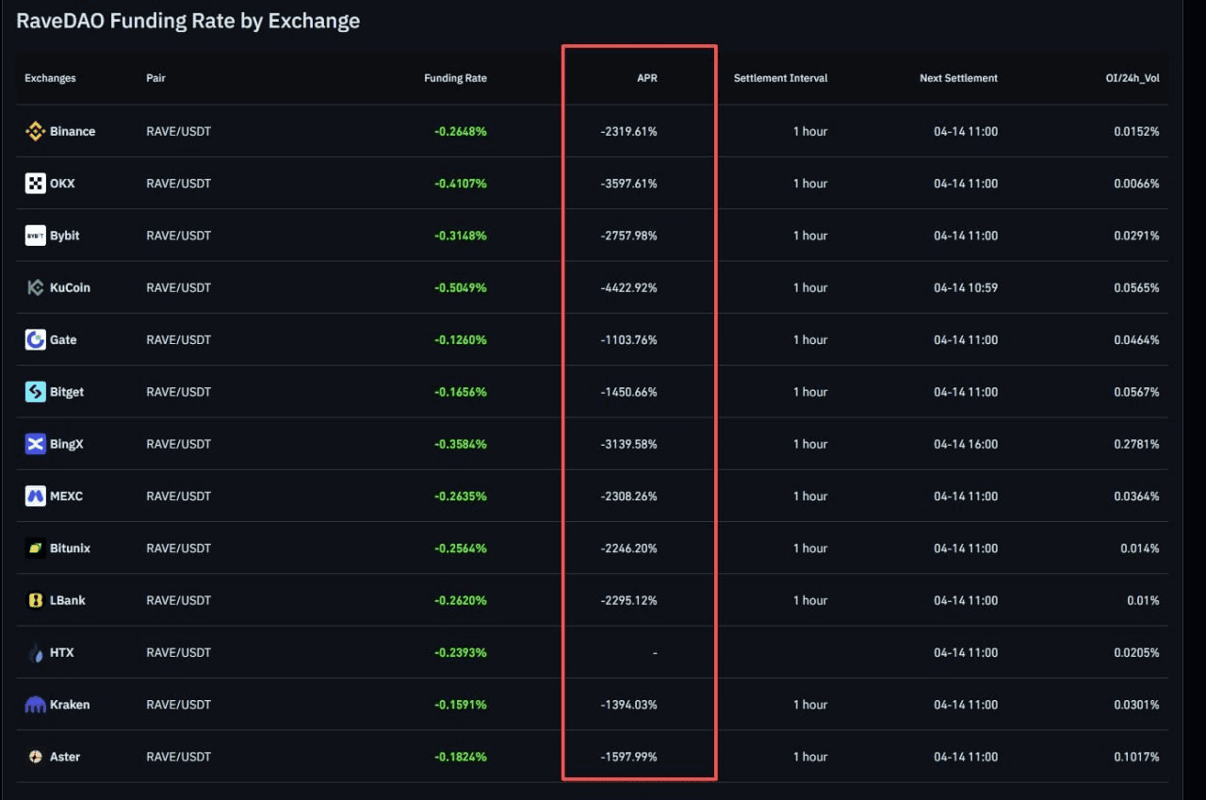The height and width of the screenshot is (800, 1206).
Task: Click the Settlement Interval column header
Action: coord(780,78)
